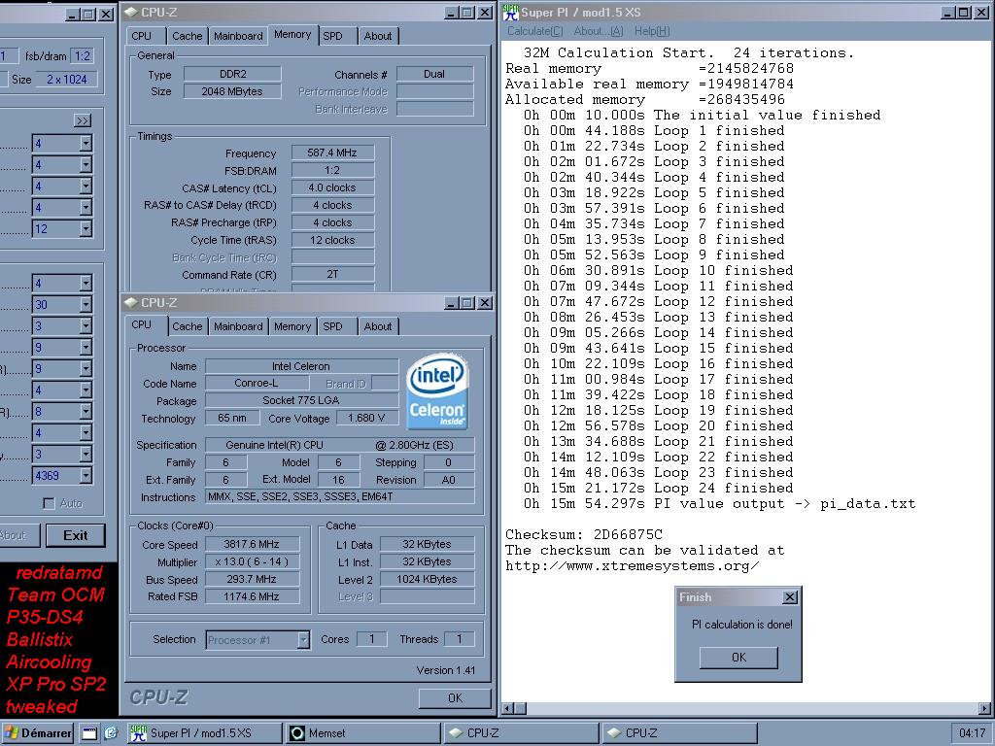Click the Checksum: 2D66875C line in Super PI
995x746 pixels.
[584, 535]
